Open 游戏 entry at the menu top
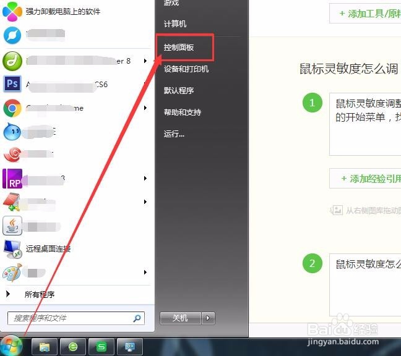 click(x=171, y=3)
